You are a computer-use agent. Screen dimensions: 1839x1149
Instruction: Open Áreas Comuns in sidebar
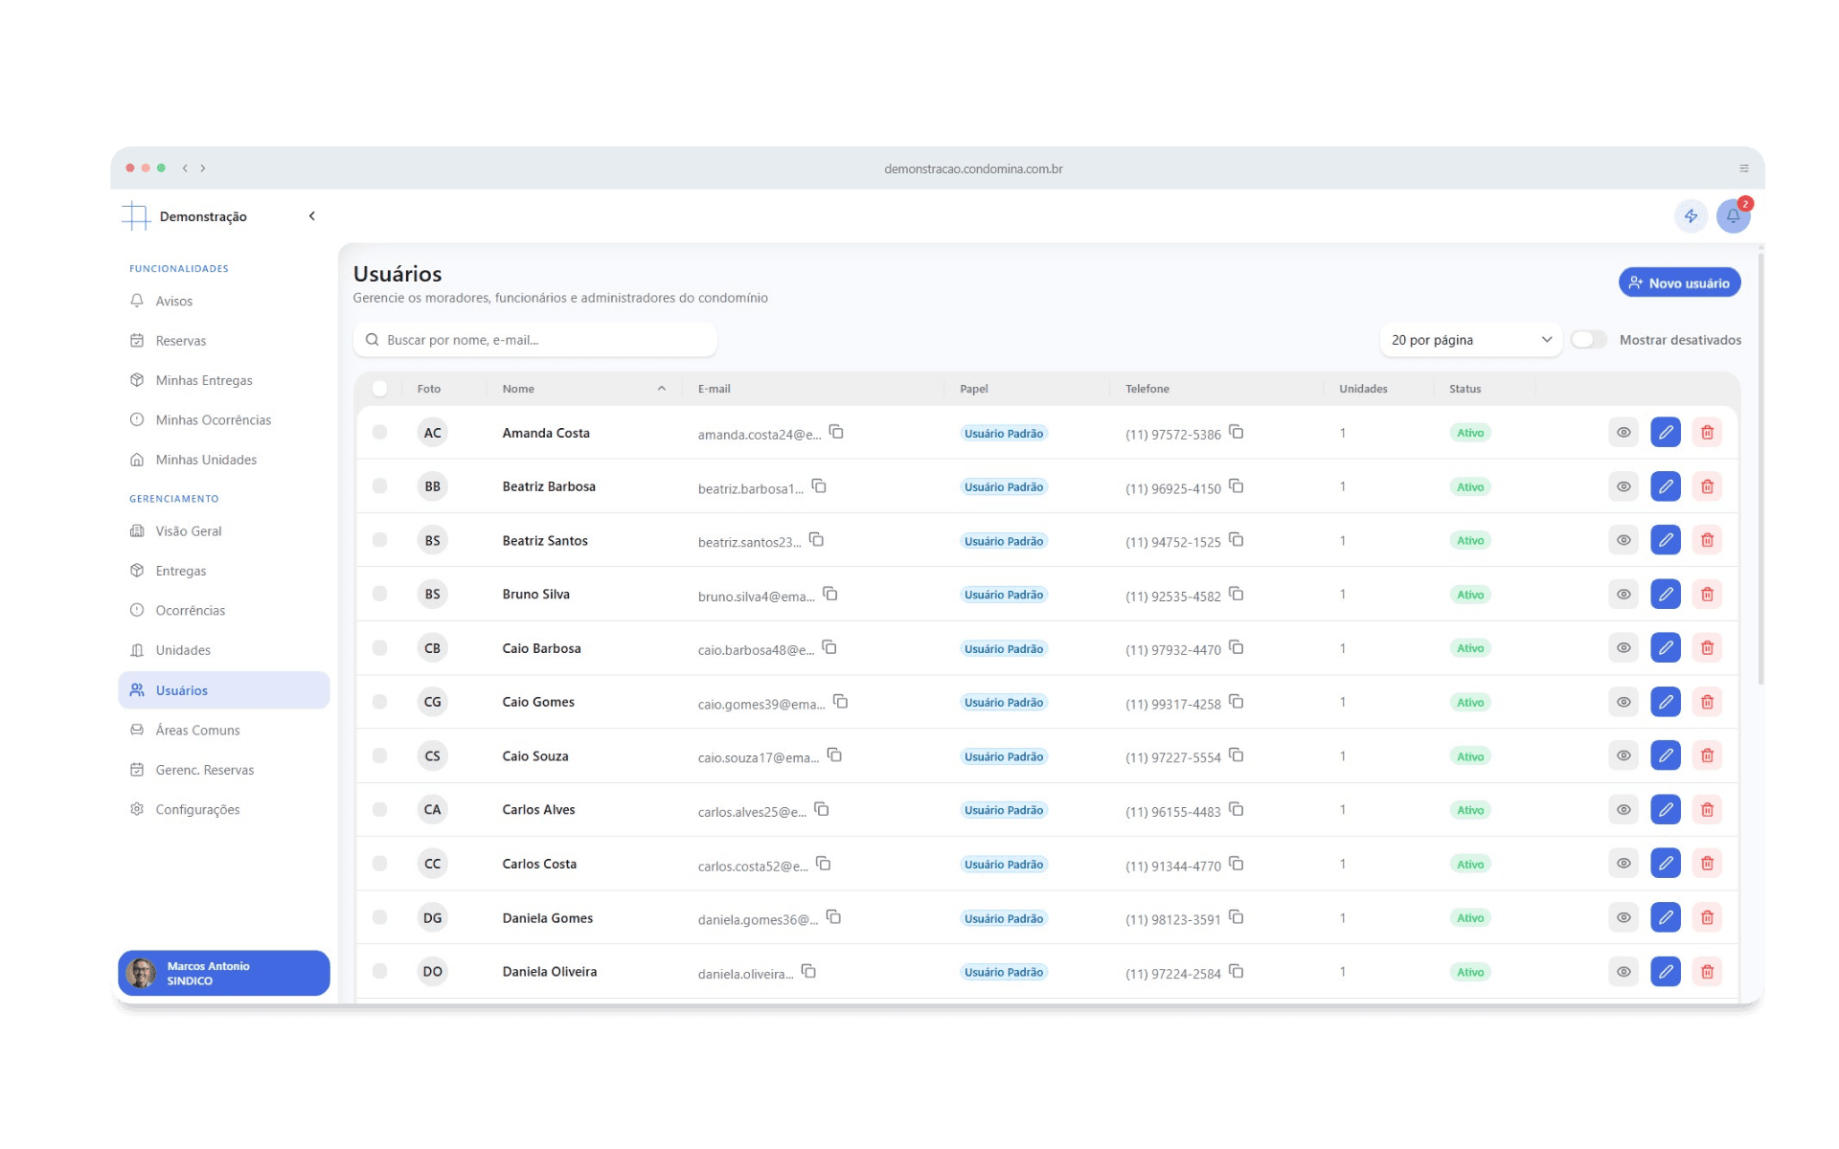pyautogui.click(x=223, y=730)
